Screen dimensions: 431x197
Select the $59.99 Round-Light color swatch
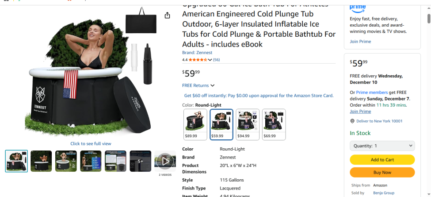pos(221,124)
